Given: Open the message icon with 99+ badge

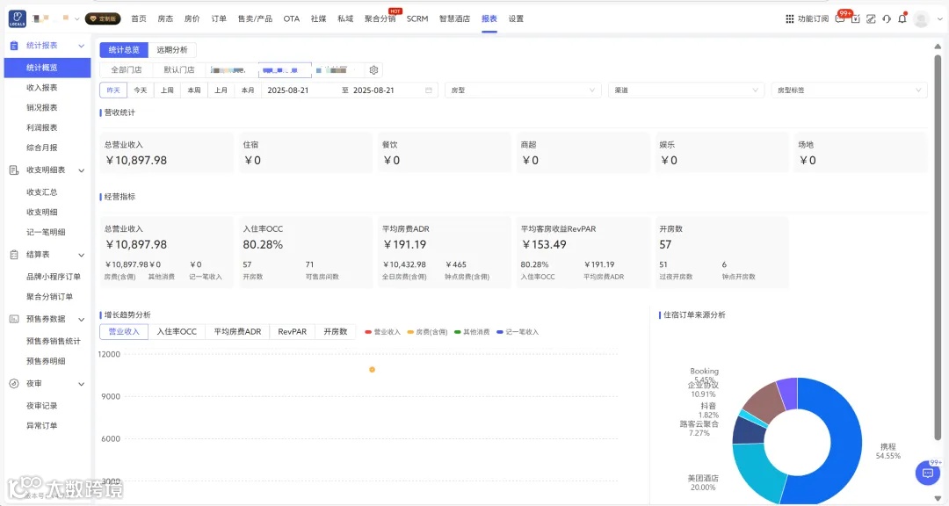Looking at the screenshot, I should 841,18.
